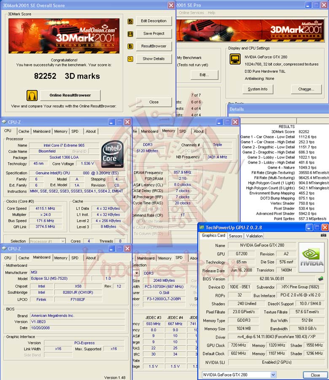
Task: Click Close in the 3DMark score dialog
Action: 154,102
